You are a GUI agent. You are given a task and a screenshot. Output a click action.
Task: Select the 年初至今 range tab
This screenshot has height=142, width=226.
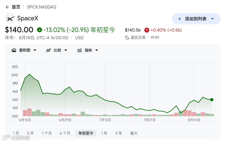[86, 133]
